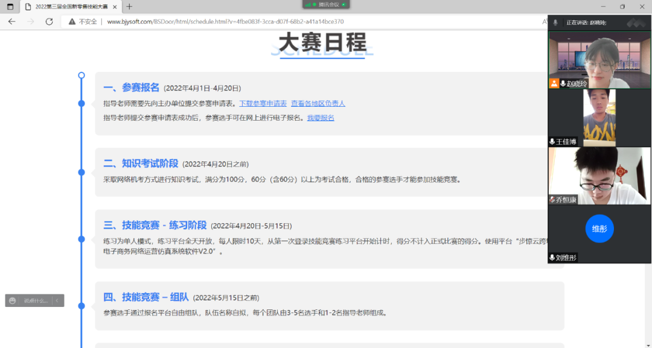Screen dimensions: 652x348
Task: Refresh the schedule page
Action: pos(49,21)
